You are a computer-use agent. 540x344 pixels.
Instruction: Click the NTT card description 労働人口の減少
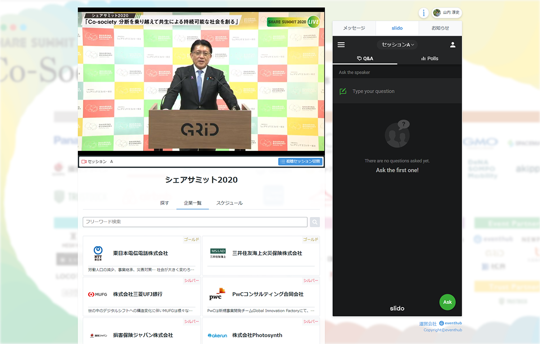[141, 270]
